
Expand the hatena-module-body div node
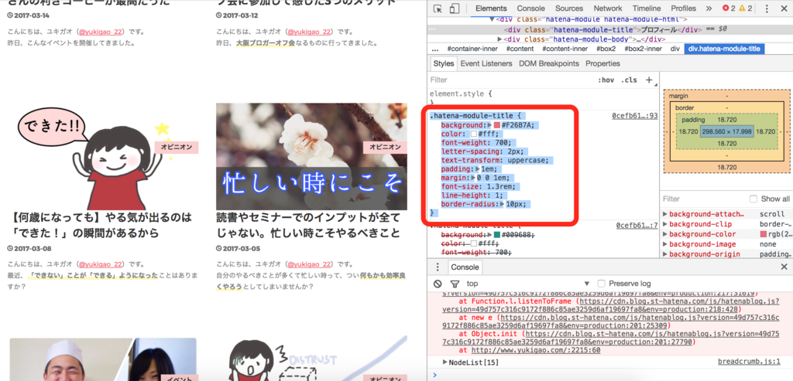click(499, 39)
